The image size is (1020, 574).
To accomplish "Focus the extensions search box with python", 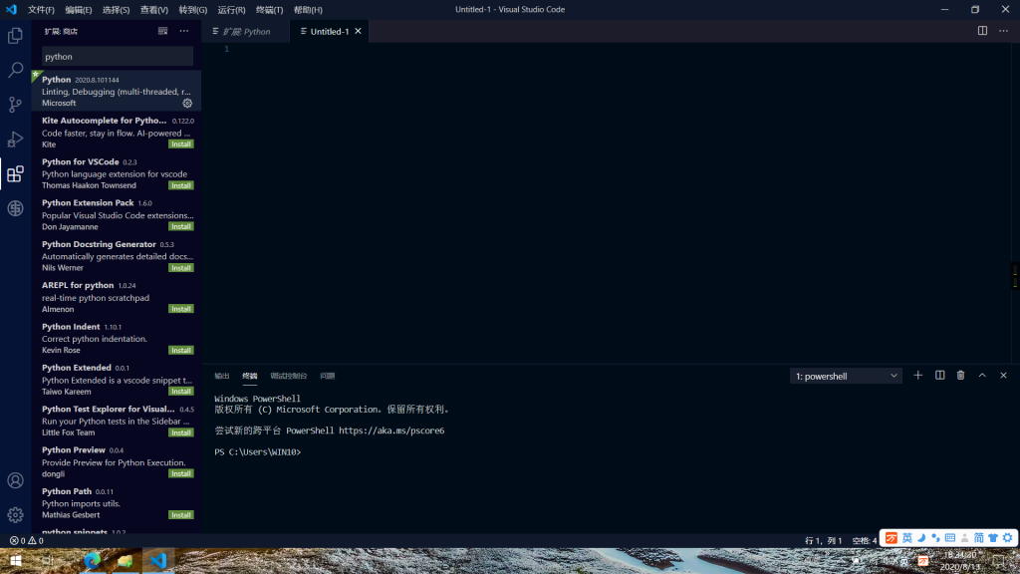I will 118,57.
